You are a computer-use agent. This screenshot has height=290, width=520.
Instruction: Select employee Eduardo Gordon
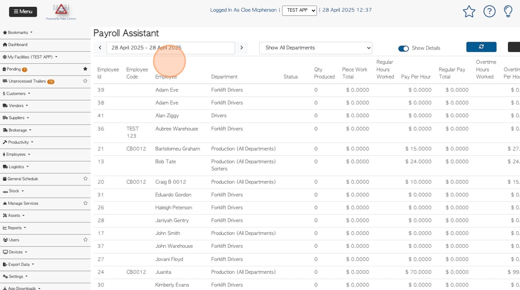pyautogui.click(x=173, y=195)
